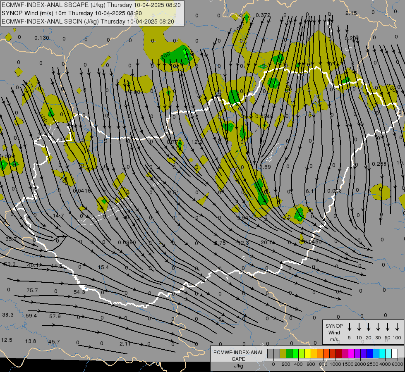Click the map value 20.7
405x372 pixels.
tap(266, 242)
